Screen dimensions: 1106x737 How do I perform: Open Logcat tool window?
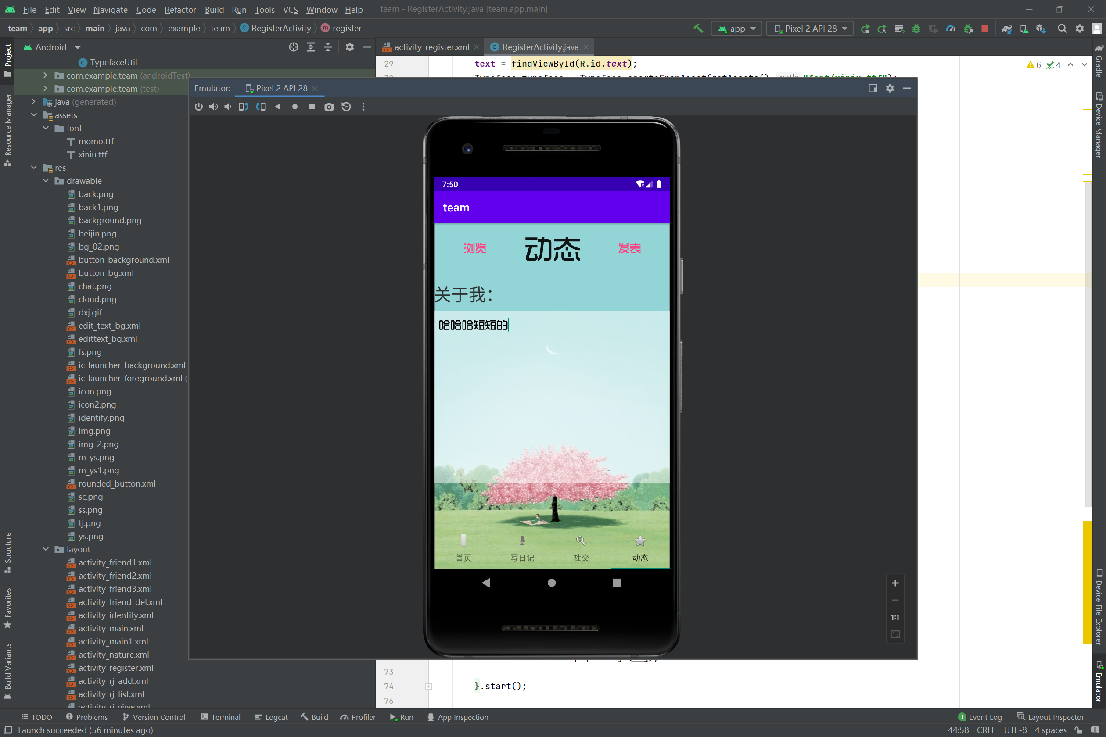click(x=271, y=717)
